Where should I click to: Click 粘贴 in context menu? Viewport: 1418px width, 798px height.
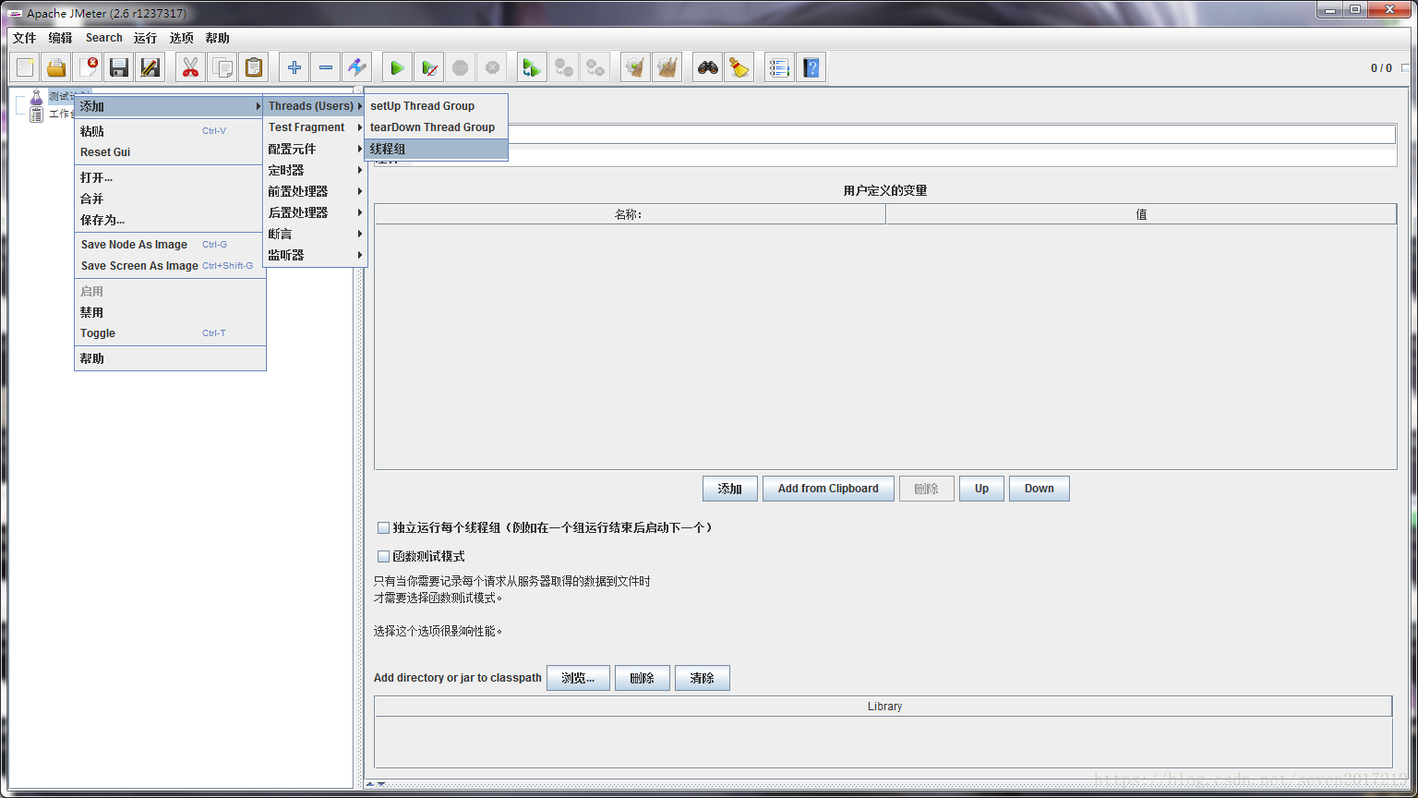click(170, 131)
